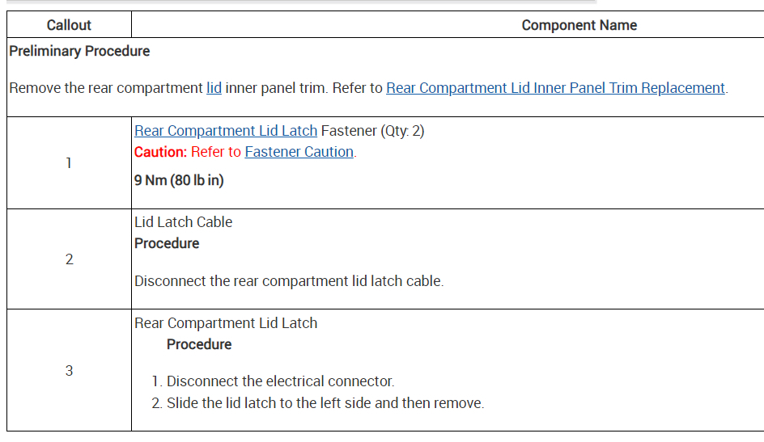The image size is (764, 442).
Task: Click the Callout column header
Action: 69,25
